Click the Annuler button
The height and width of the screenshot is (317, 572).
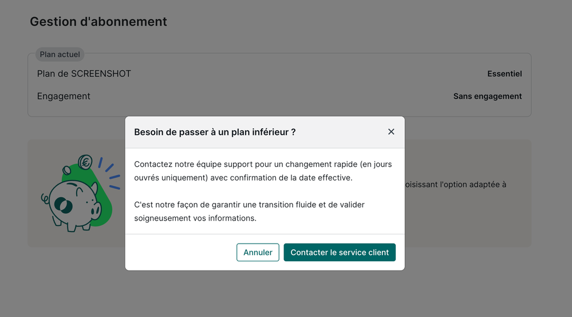tap(258, 252)
